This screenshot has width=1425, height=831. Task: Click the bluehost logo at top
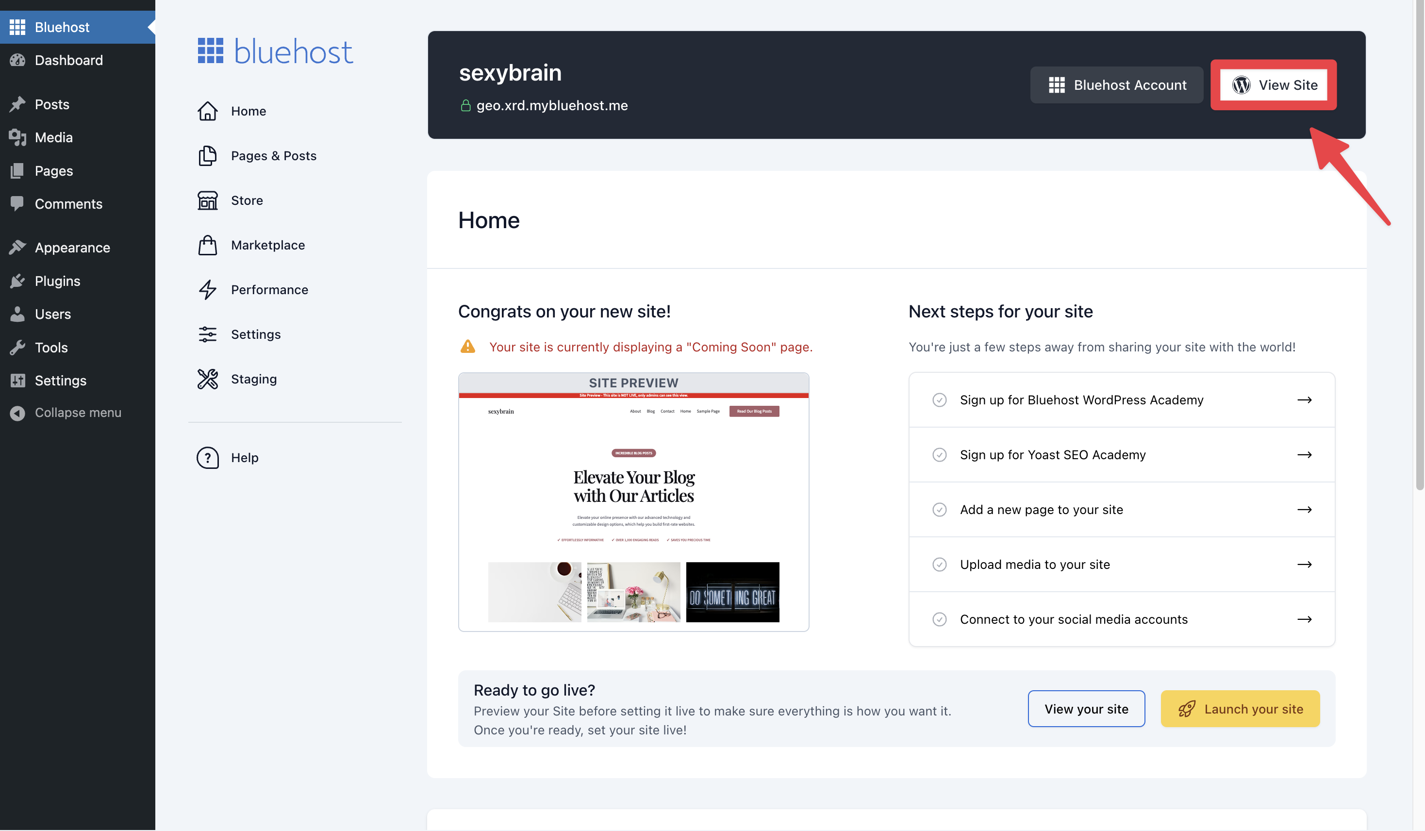[x=275, y=51]
